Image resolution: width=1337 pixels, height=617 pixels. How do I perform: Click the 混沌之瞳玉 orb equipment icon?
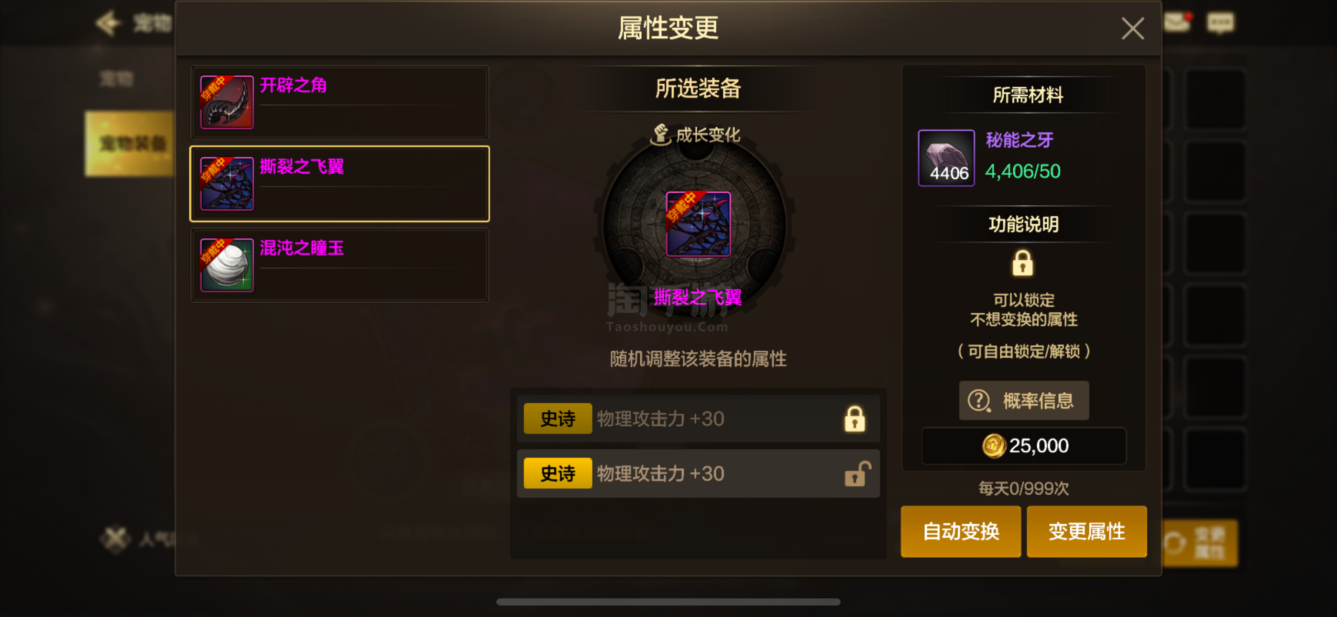[x=227, y=265]
